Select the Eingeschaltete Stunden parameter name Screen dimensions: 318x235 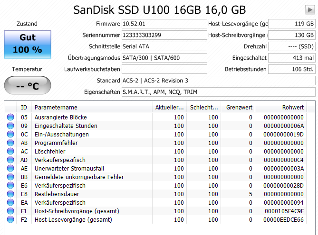click(66, 126)
